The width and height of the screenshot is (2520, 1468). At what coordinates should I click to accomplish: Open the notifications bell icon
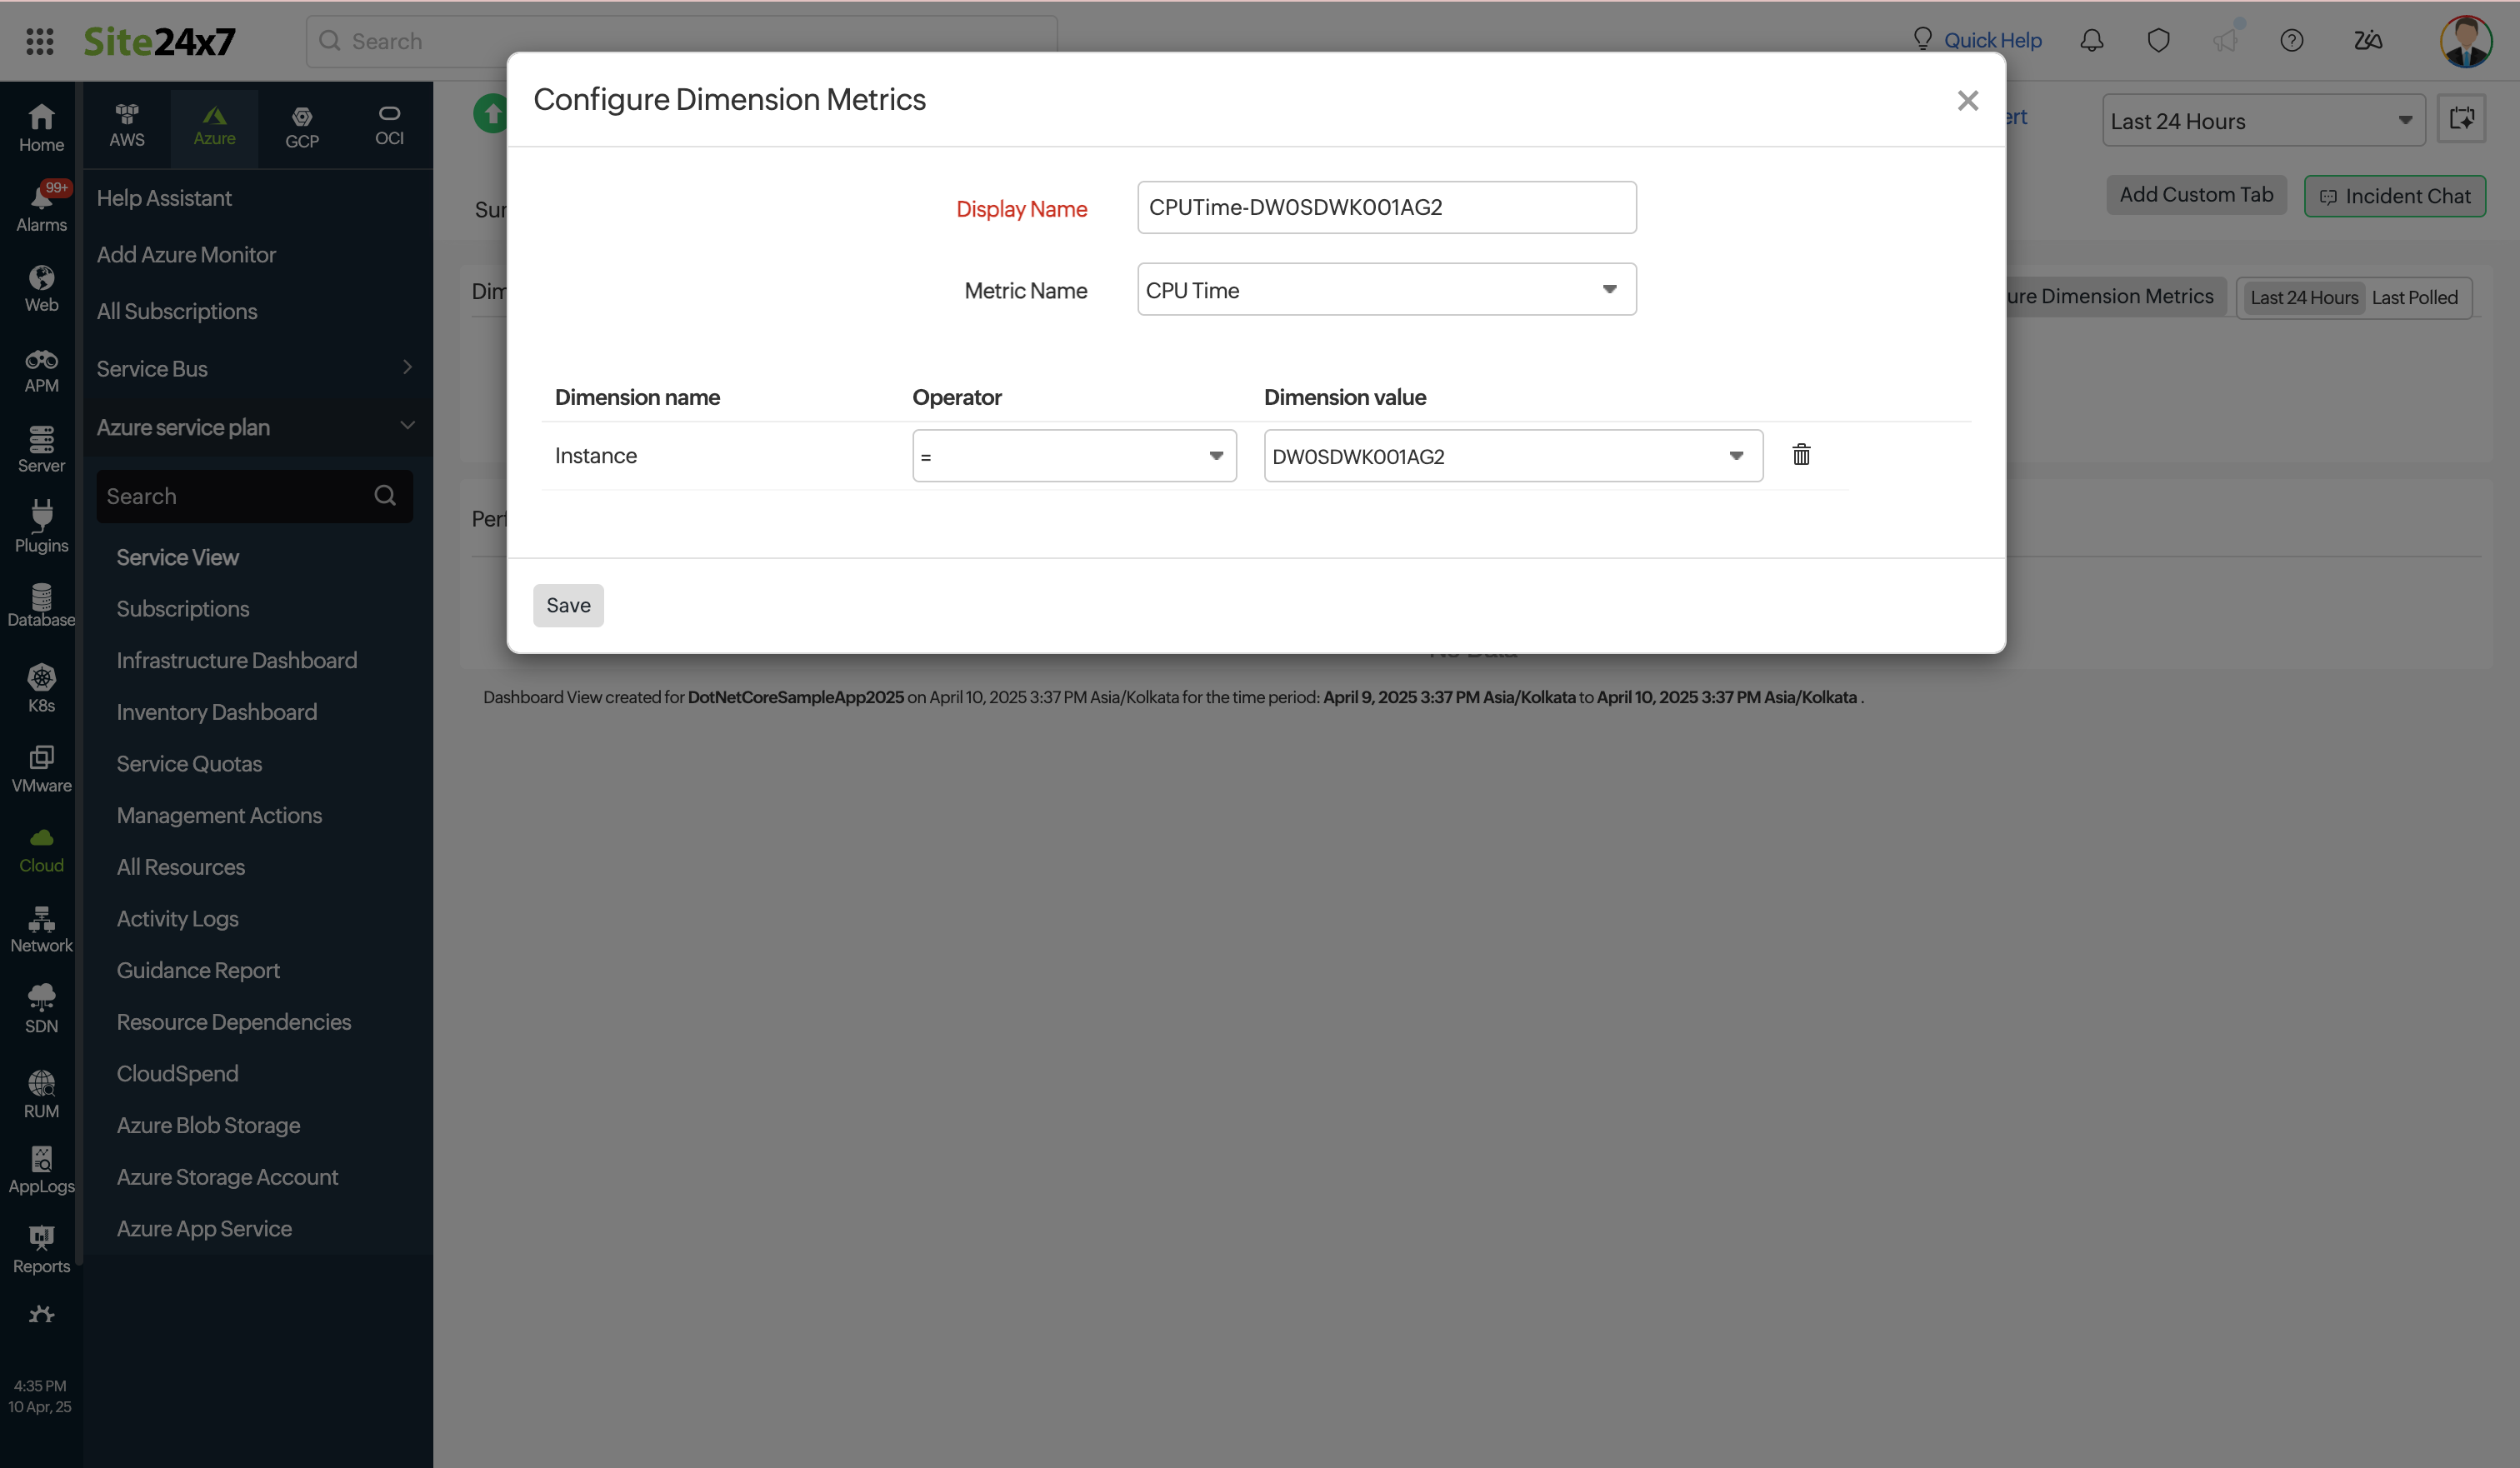pyautogui.click(x=2090, y=41)
